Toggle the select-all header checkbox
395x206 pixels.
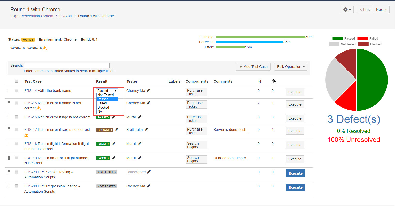click(x=17, y=81)
